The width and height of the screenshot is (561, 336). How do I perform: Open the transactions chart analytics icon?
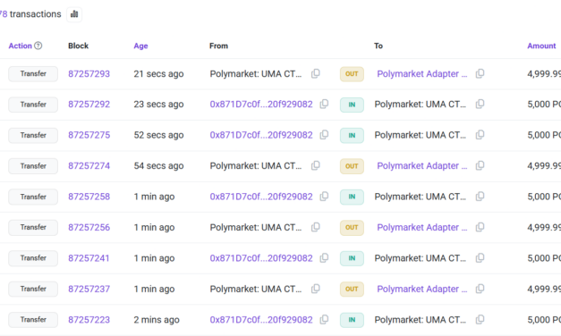point(74,14)
